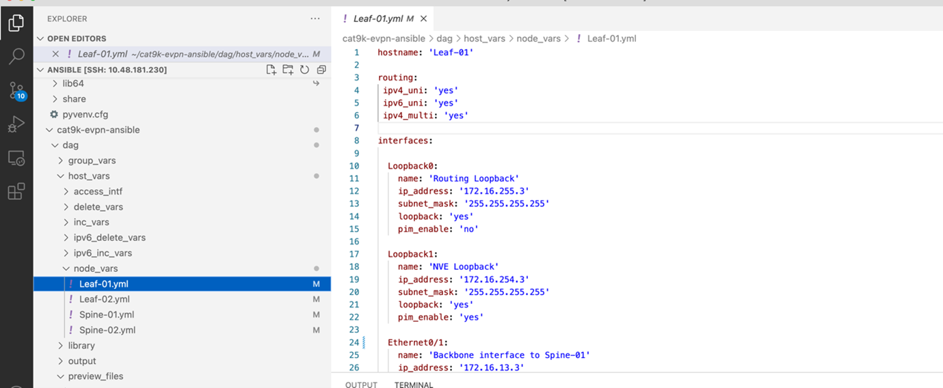Collapse the OPEN EDITORS section
This screenshot has width=943, height=388.
41,39
